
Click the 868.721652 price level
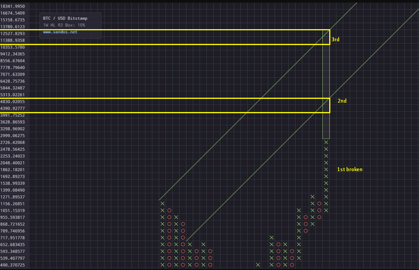[13, 224]
